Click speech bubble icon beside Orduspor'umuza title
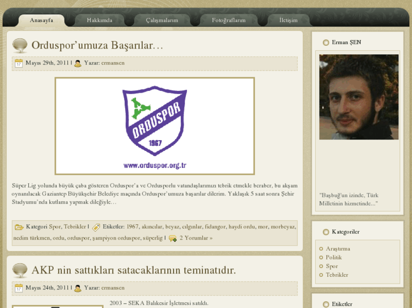 click(20, 46)
